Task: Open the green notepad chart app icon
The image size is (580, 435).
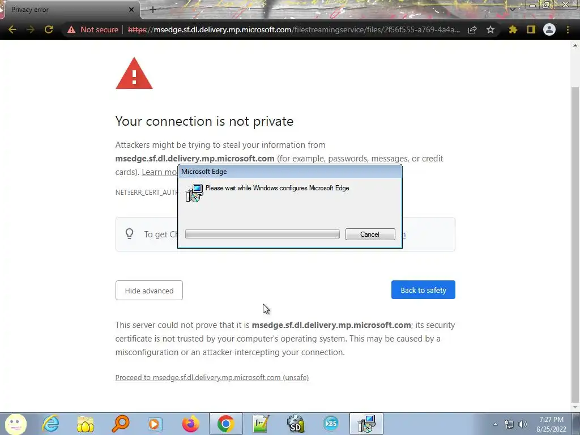Action: (x=261, y=424)
